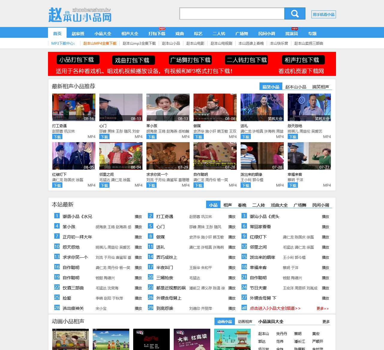Open the 小品大全 nav item
384x350 pixels.
[103, 34]
